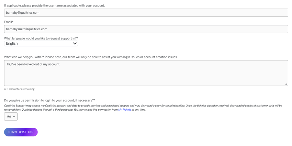Click the word 'English' in the selector

(x=12, y=44)
